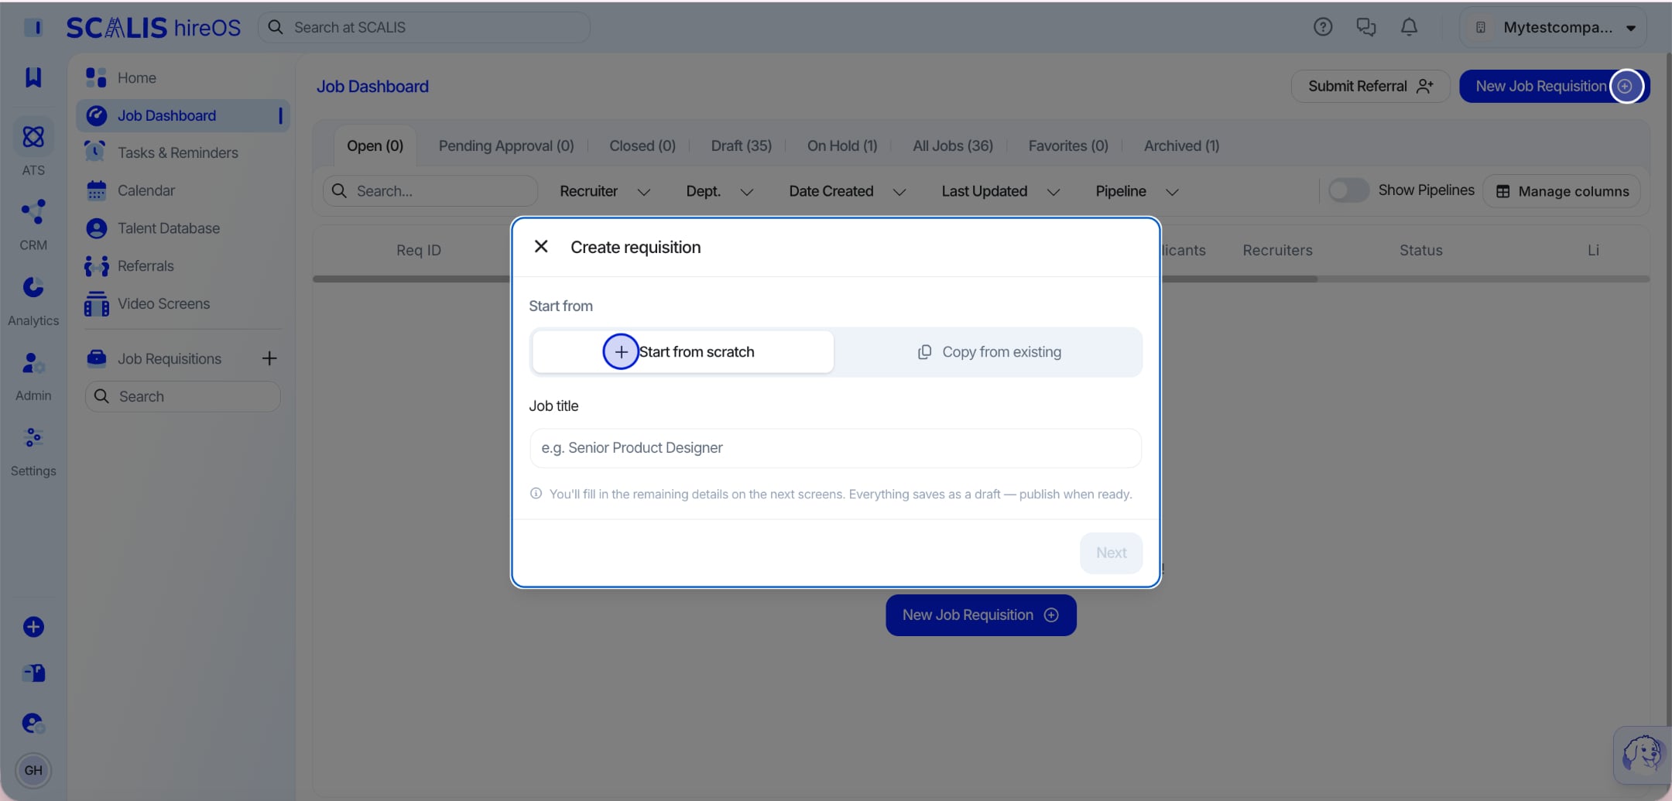Close the Create requisition dialog
This screenshot has height=801, width=1672.
pyautogui.click(x=541, y=247)
